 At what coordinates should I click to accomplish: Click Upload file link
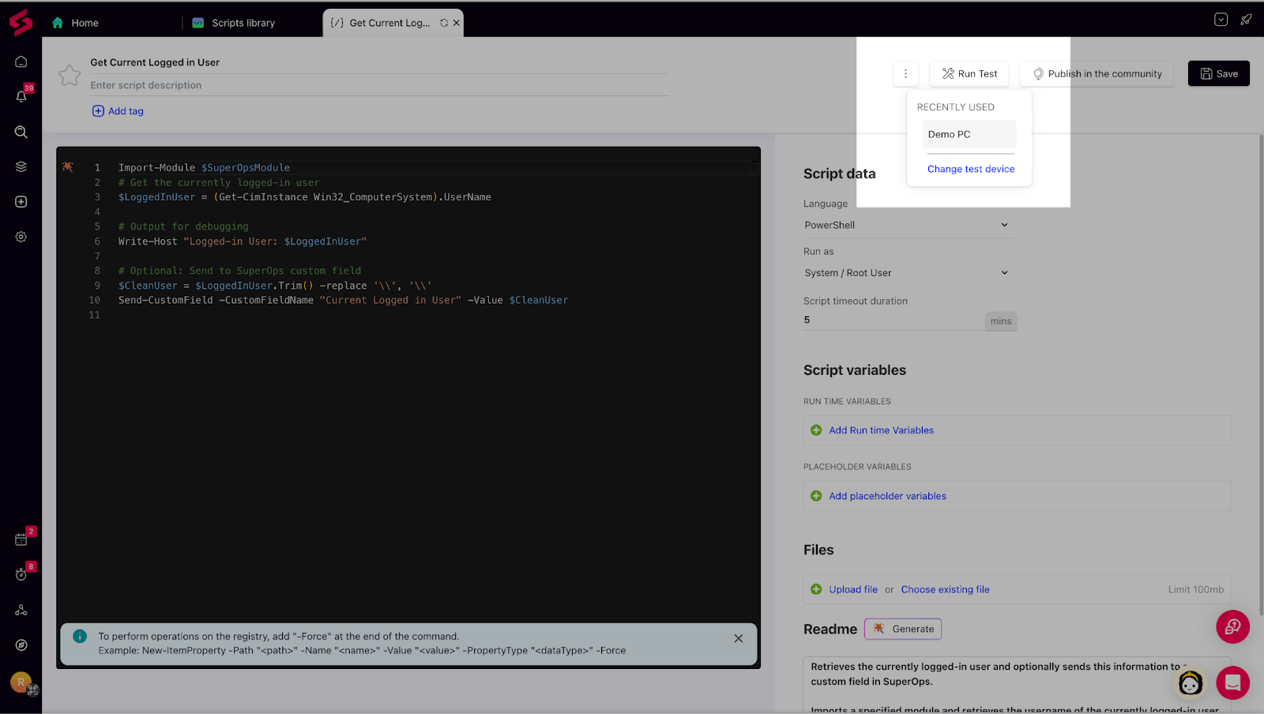(853, 589)
